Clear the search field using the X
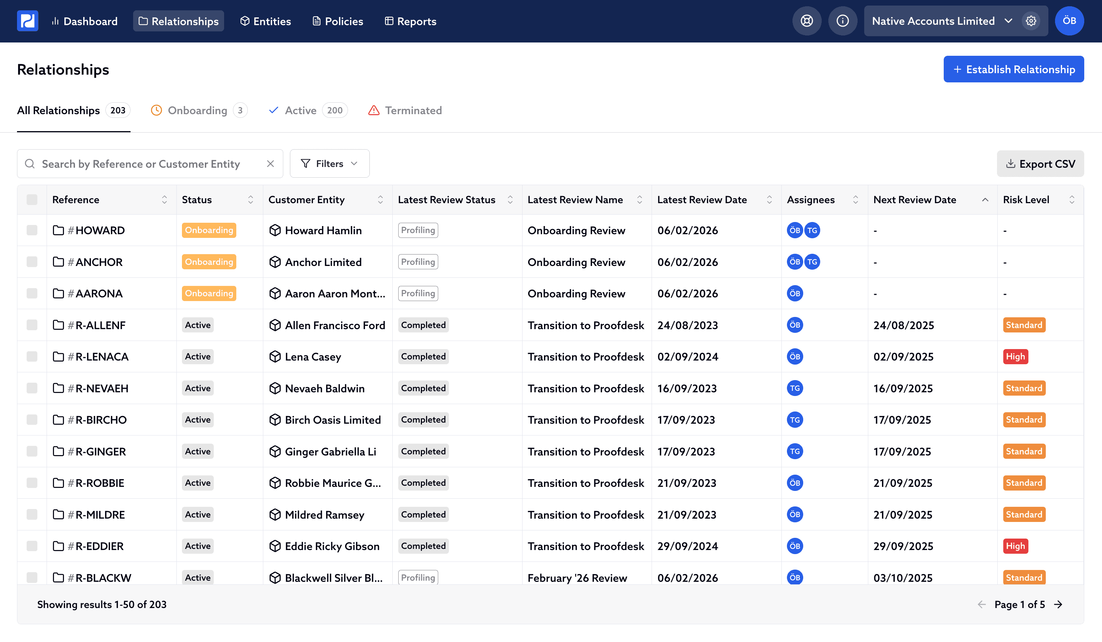This screenshot has height=642, width=1102. [270, 164]
